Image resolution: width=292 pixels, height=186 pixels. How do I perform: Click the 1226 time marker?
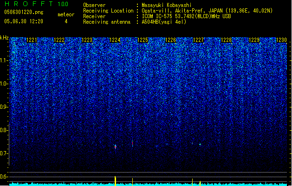170,40
